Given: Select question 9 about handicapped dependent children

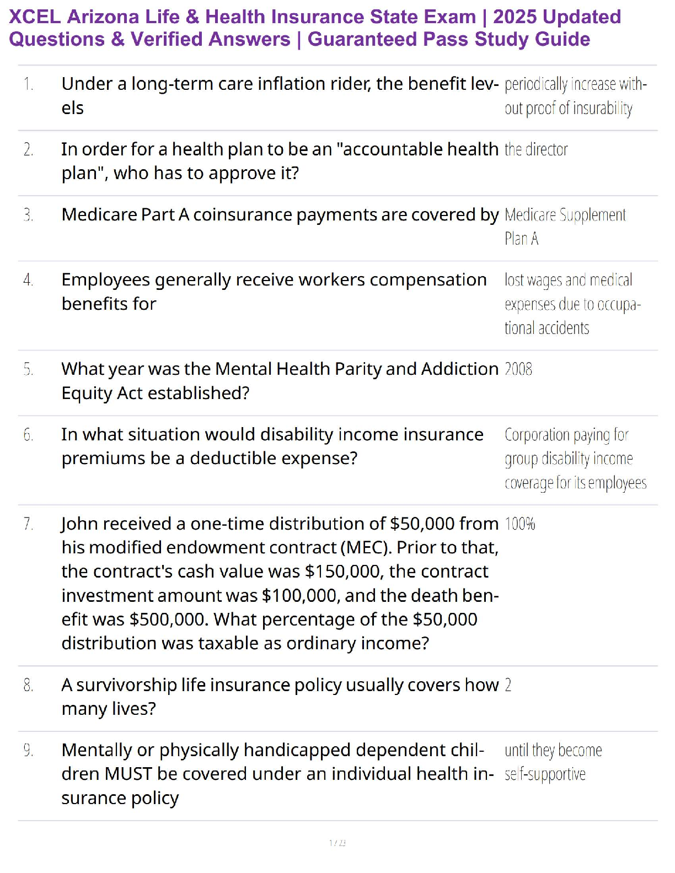Looking at the screenshot, I should 278,774.
